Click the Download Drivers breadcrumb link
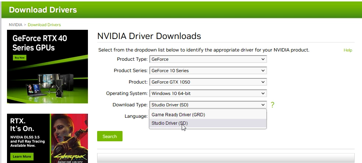The height and width of the screenshot is (163, 362). tap(44, 25)
